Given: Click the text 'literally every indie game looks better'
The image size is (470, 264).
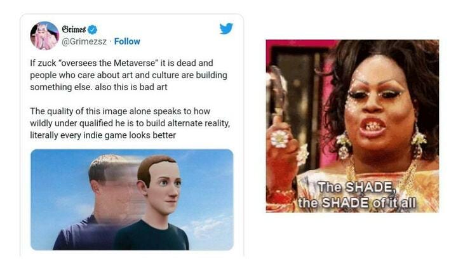Looking at the screenshot, I should coord(103,135).
